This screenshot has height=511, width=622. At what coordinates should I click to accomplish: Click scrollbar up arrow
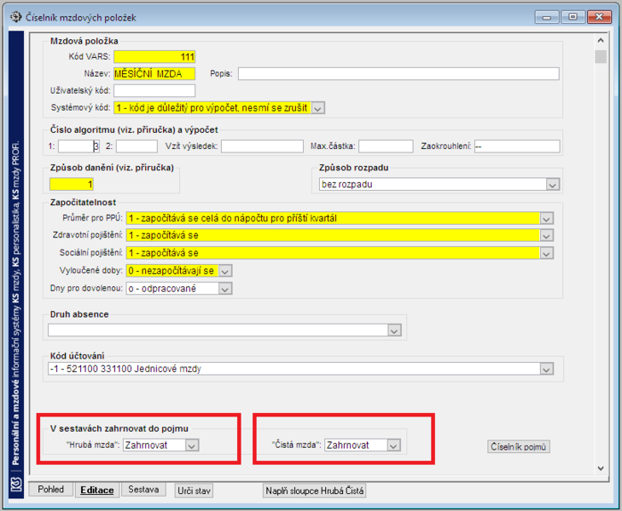pos(601,40)
